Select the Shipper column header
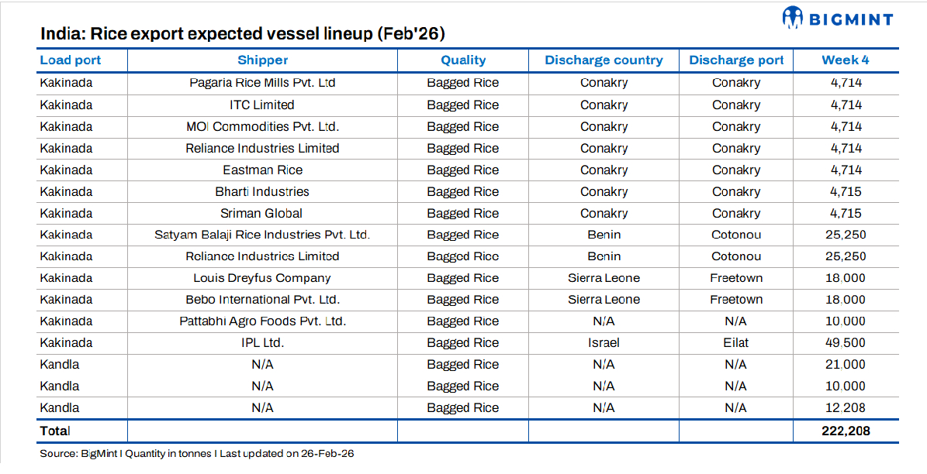This screenshot has width=927, height=474. [262, 60]
